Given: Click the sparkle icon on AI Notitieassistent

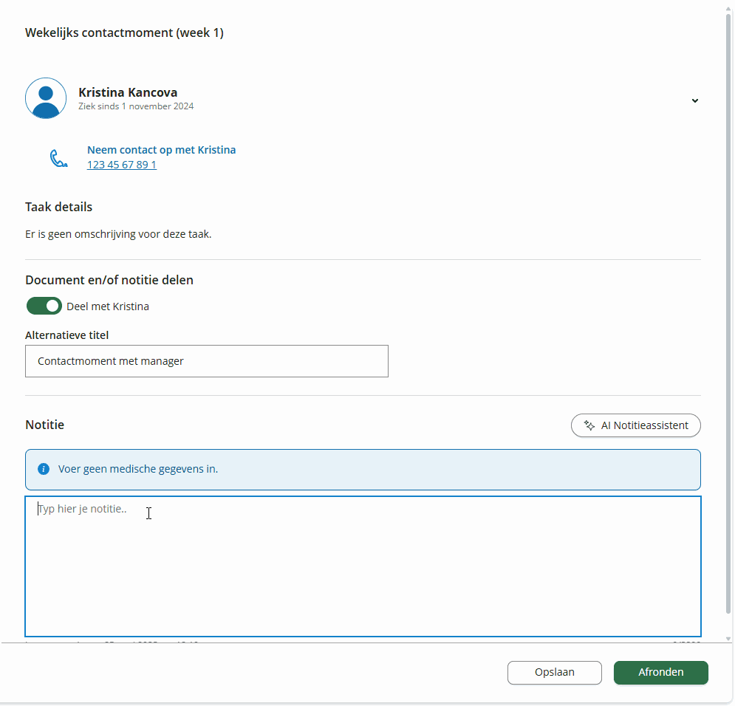Looking at the screenshot, I should click(589, 425).
